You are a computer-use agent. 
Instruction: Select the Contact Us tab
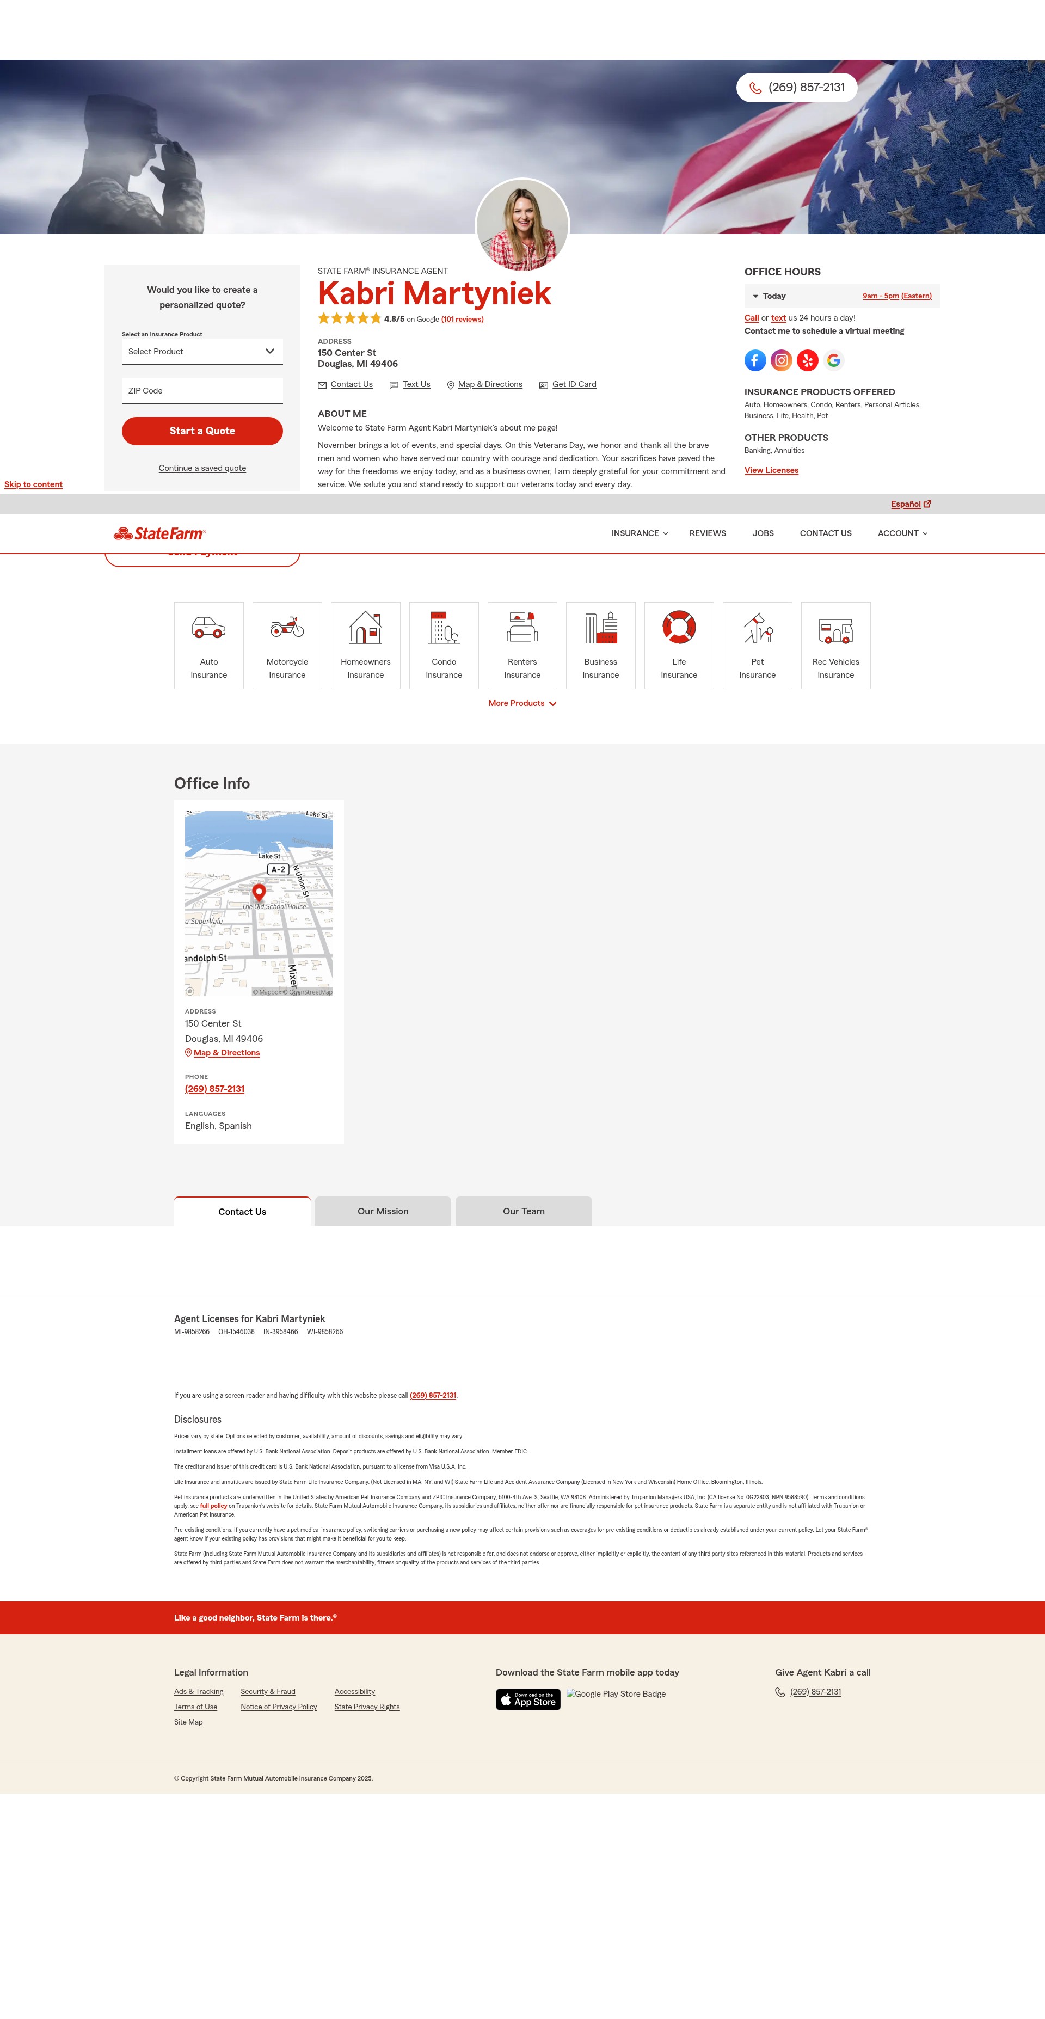click(x=242, y=1212)
